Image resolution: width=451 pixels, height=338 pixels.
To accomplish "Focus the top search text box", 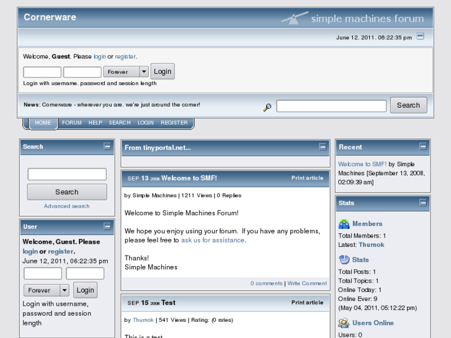I will coord(331,106).
